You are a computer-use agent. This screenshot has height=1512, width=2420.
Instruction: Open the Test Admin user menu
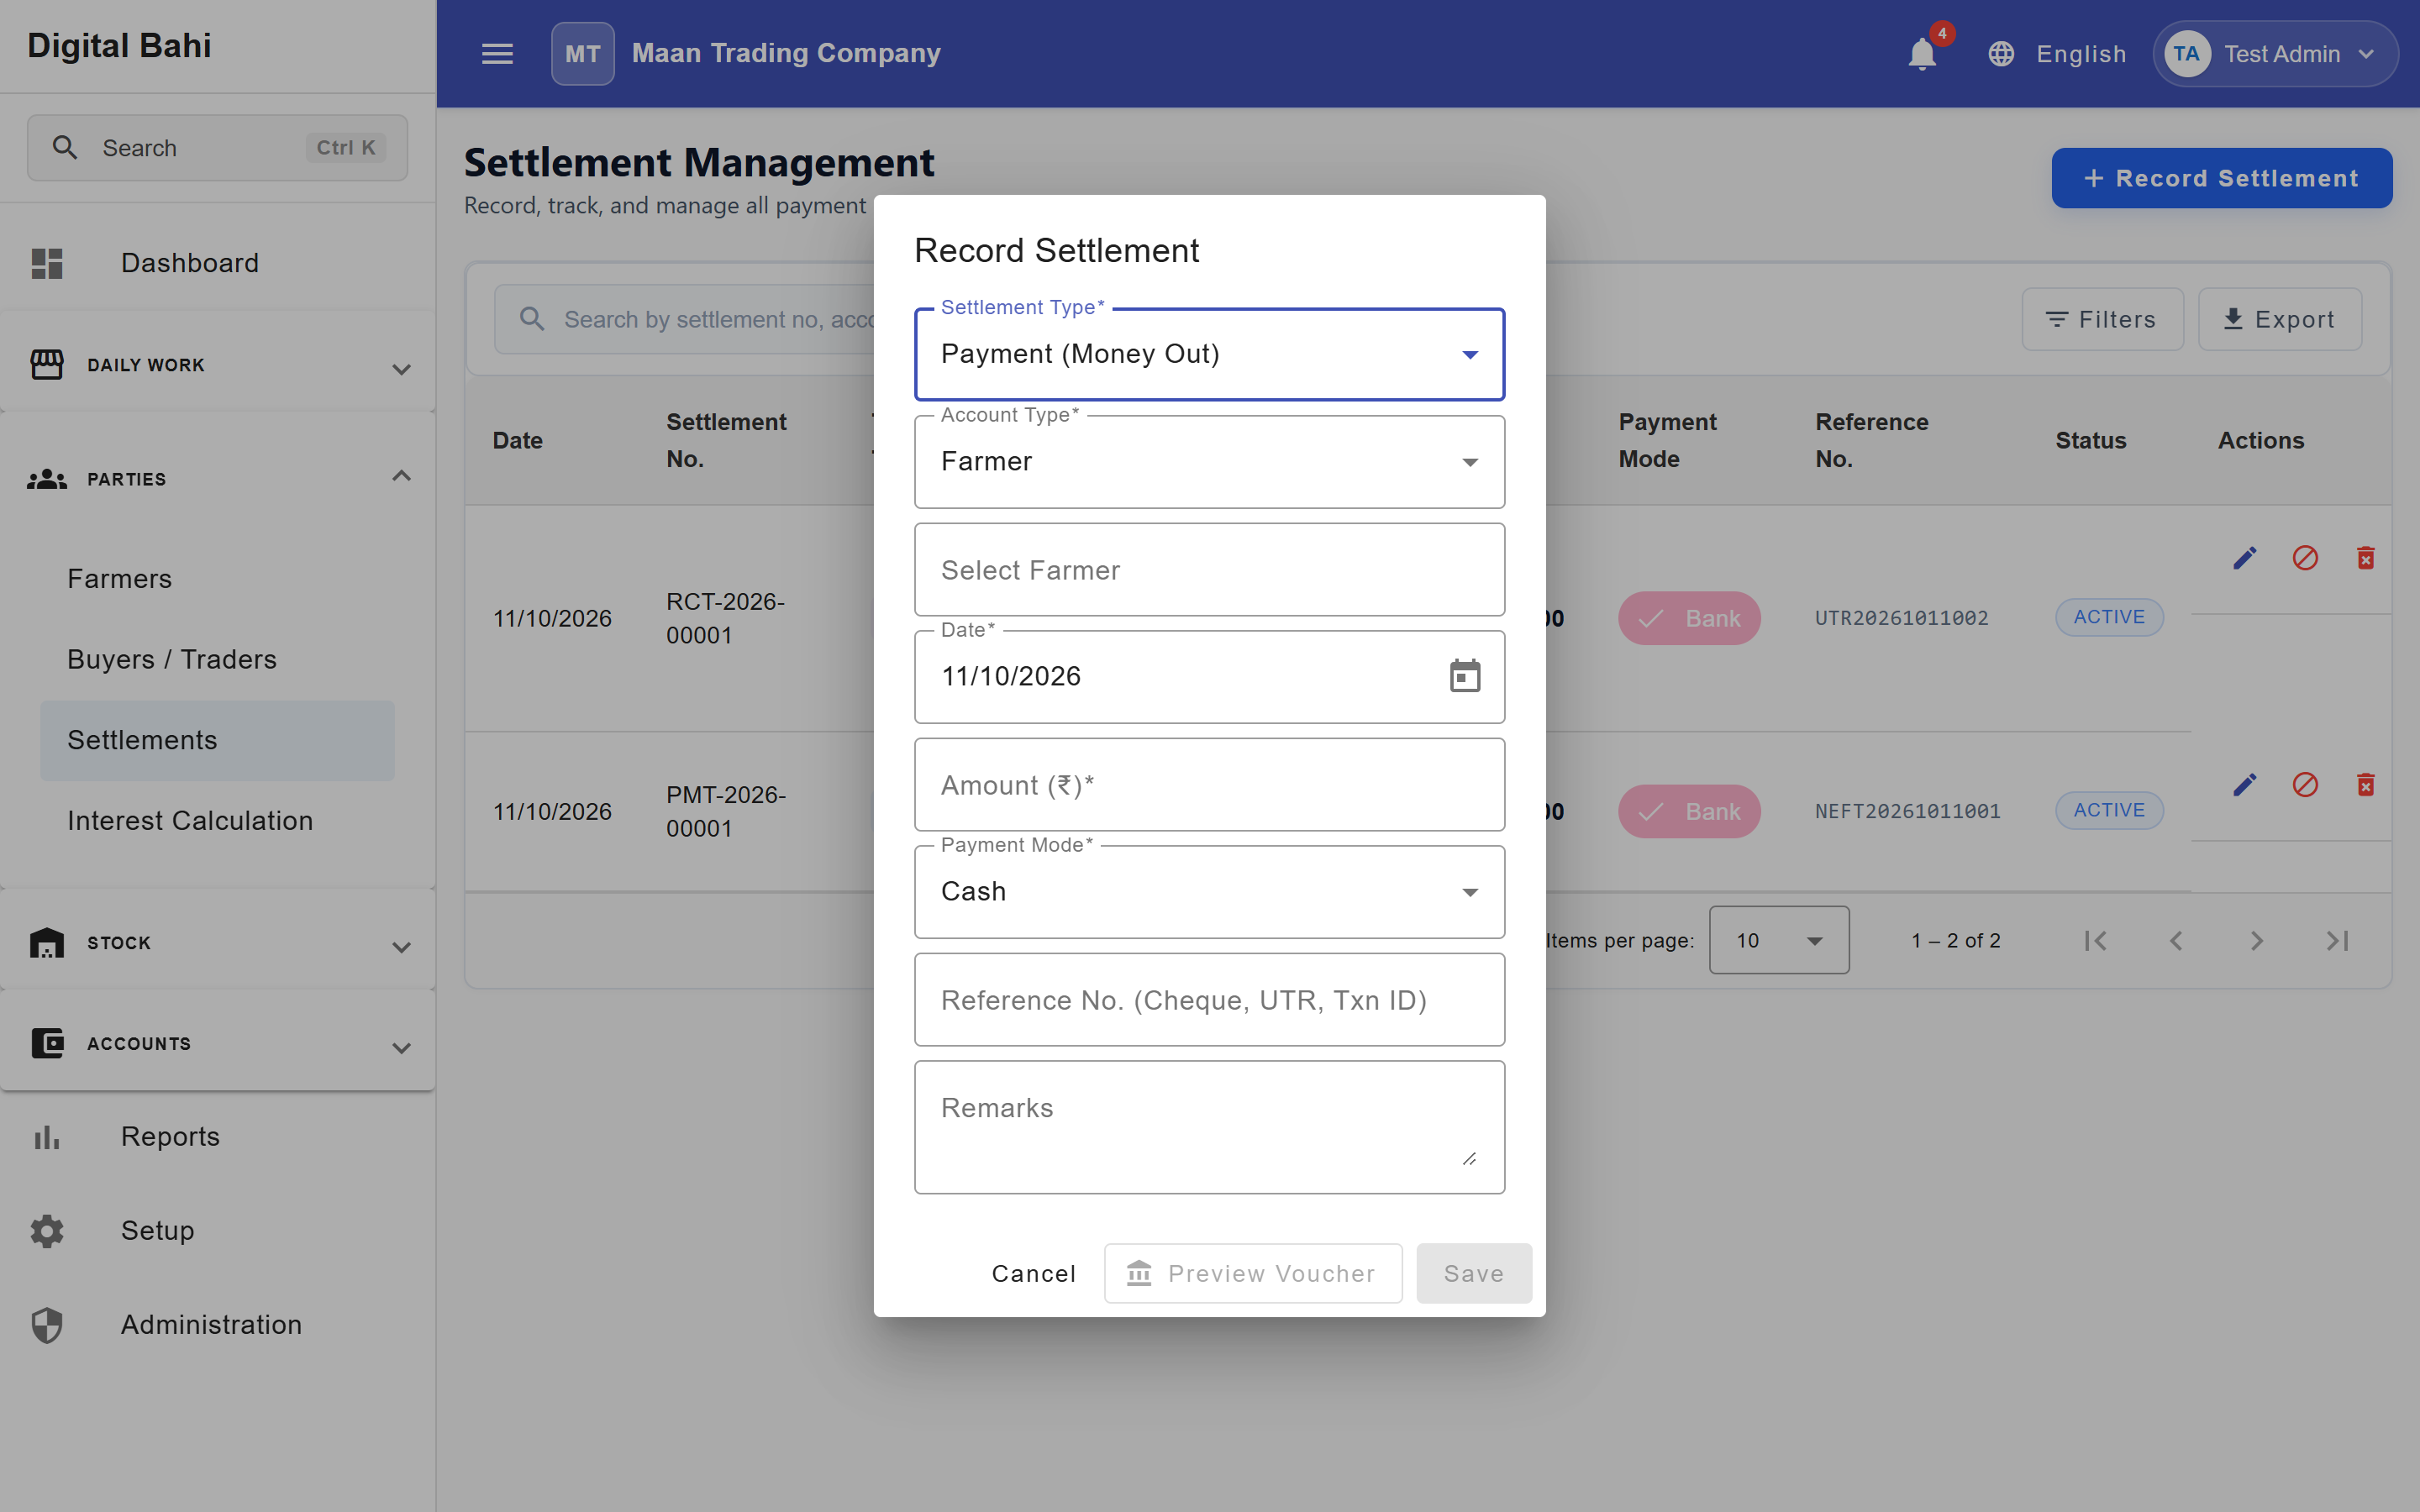point(2275,54)
